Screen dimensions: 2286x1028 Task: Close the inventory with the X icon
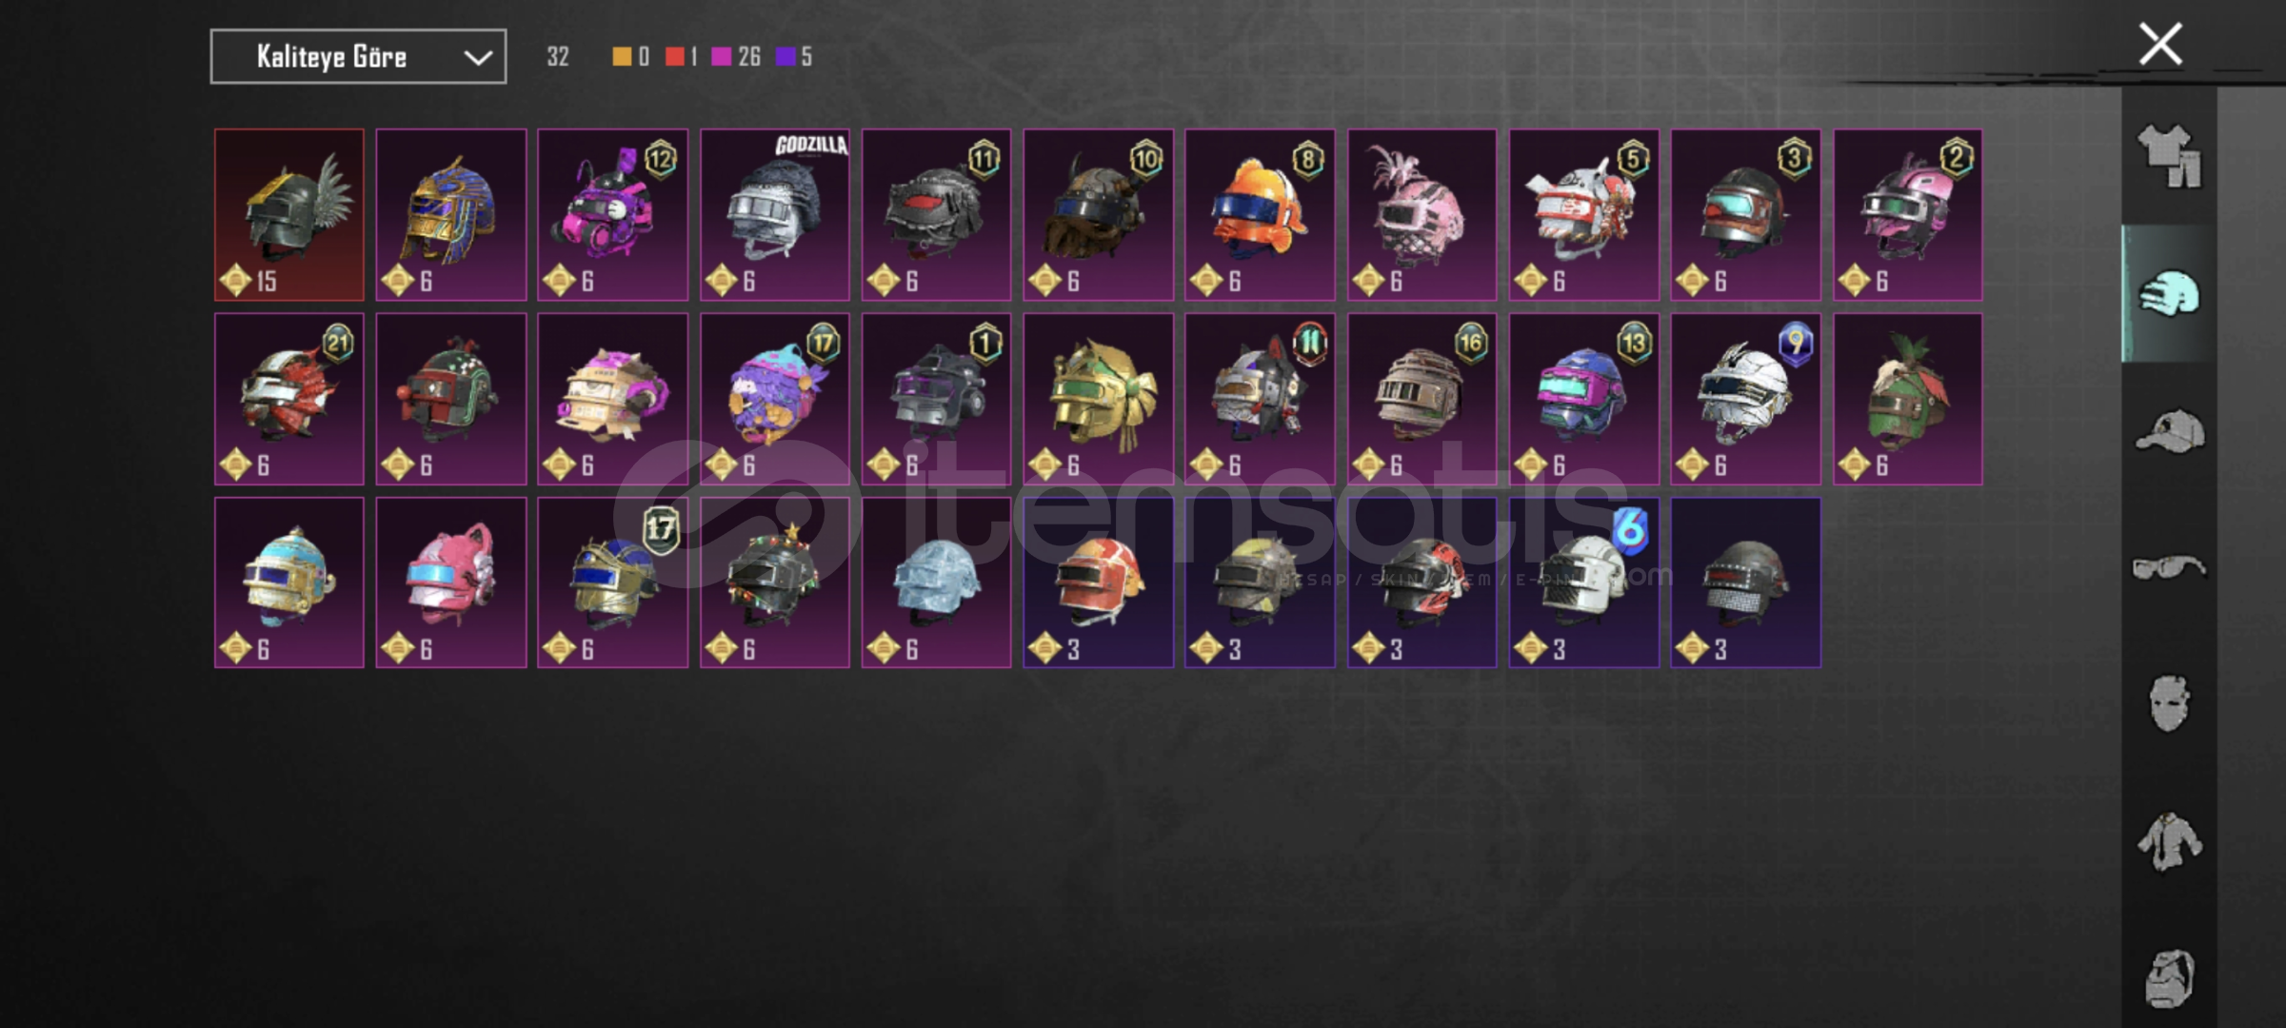coord(2159,44)
